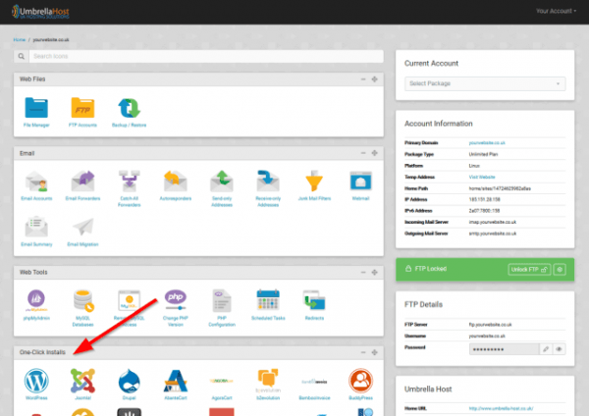Open the File Manager

click(x=36, y=109)
